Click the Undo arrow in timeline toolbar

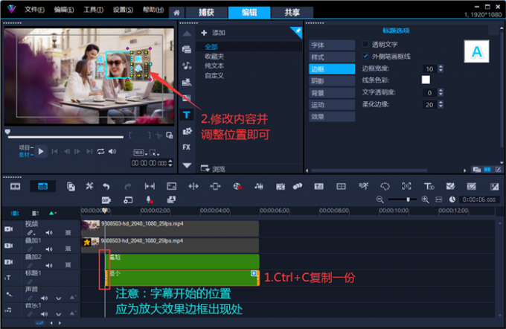pyautogui.click(x=106, y=186)
